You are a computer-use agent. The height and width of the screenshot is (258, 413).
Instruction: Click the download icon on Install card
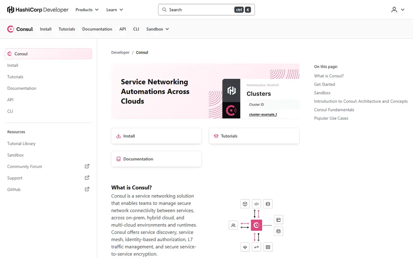point(119,136)
